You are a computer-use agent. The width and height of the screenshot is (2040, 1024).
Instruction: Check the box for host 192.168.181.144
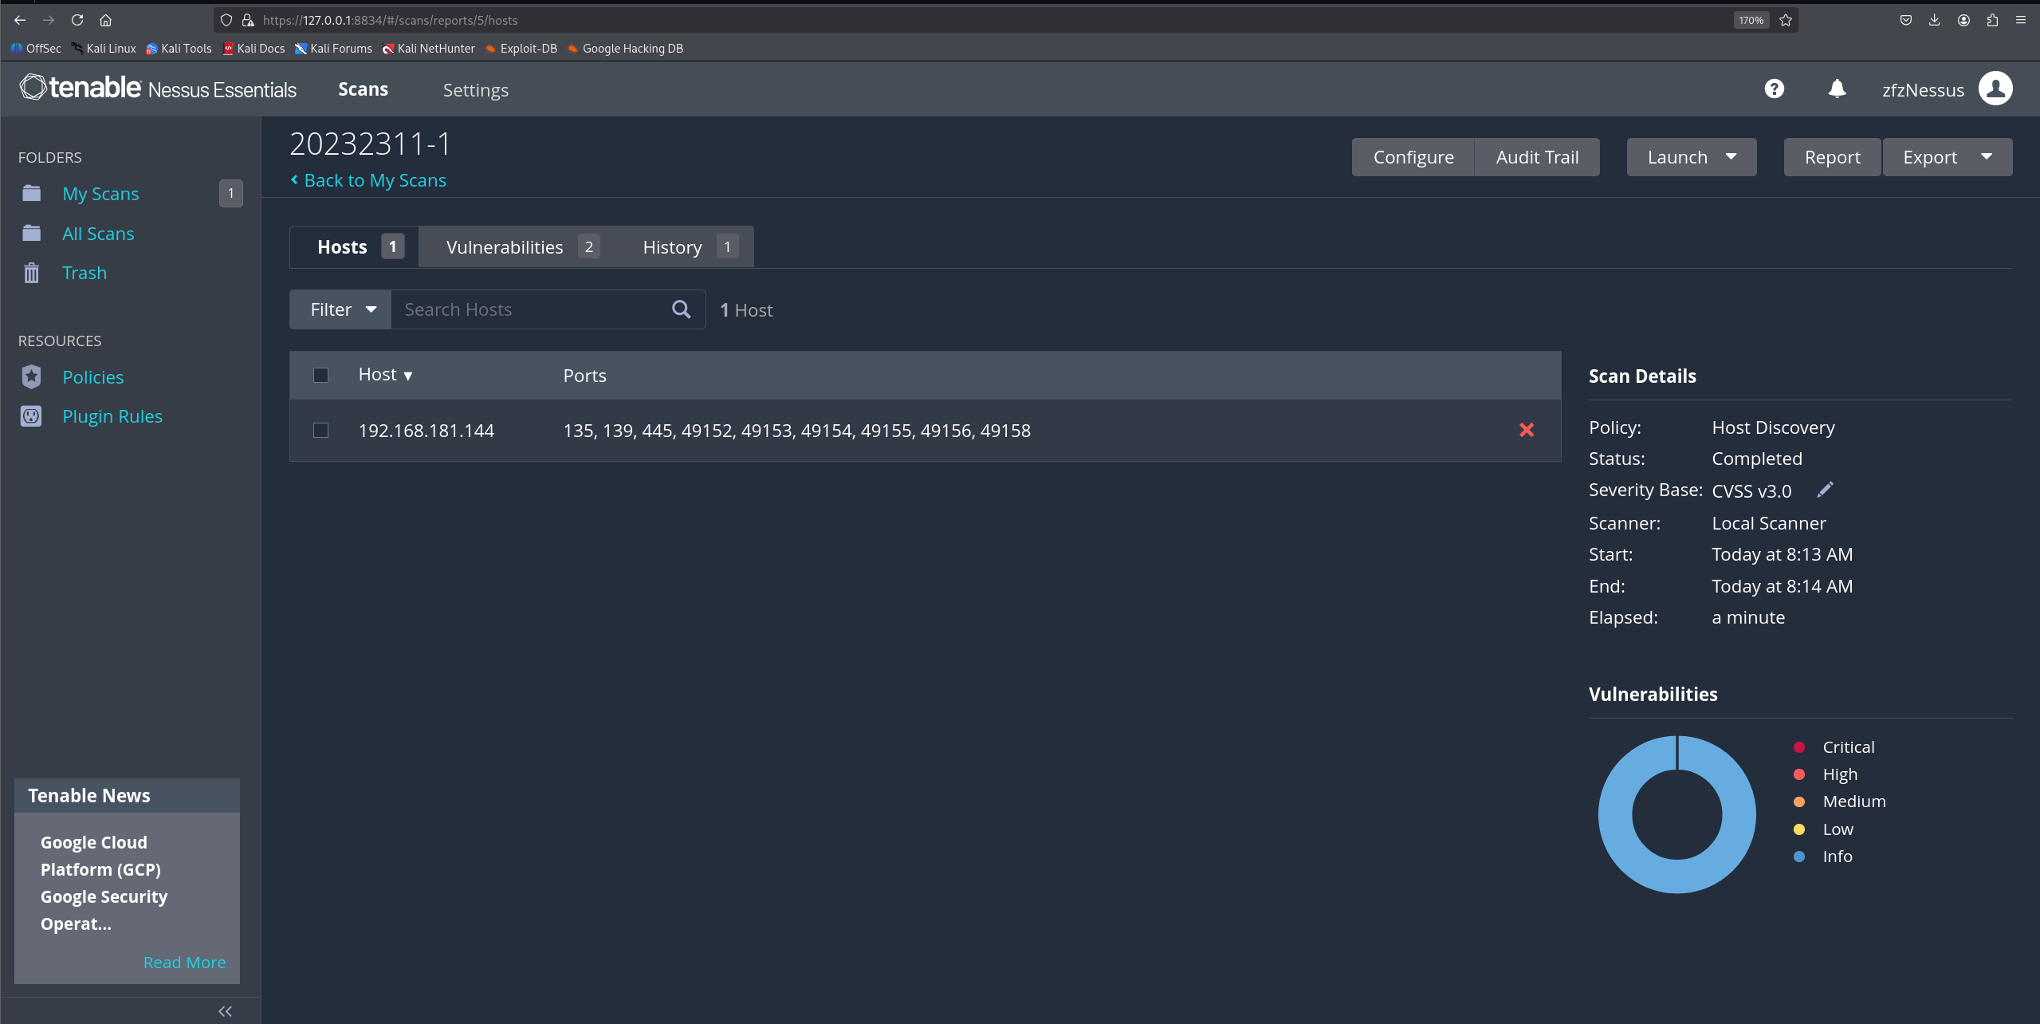tap(320, 431)
